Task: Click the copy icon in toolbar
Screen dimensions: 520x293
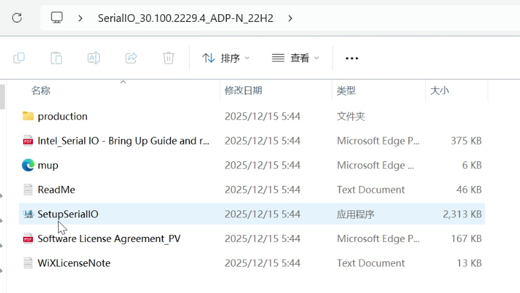Action: point(19,58)
